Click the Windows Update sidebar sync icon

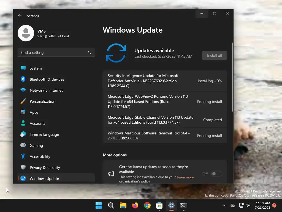pyautogui.click(x=23, y=178)
